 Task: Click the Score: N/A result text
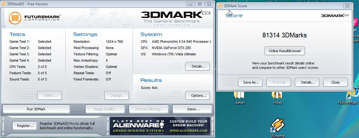point(149,88)
